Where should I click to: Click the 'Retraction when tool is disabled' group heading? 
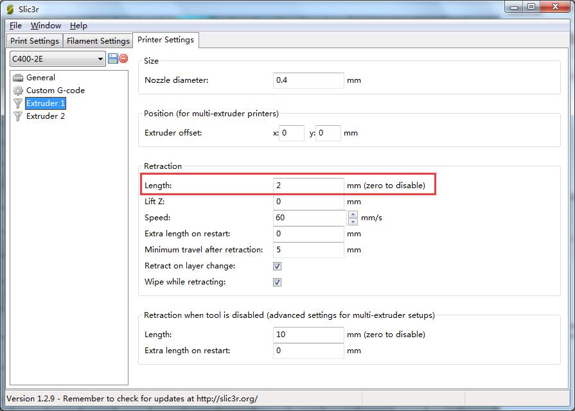pos(289,315)
